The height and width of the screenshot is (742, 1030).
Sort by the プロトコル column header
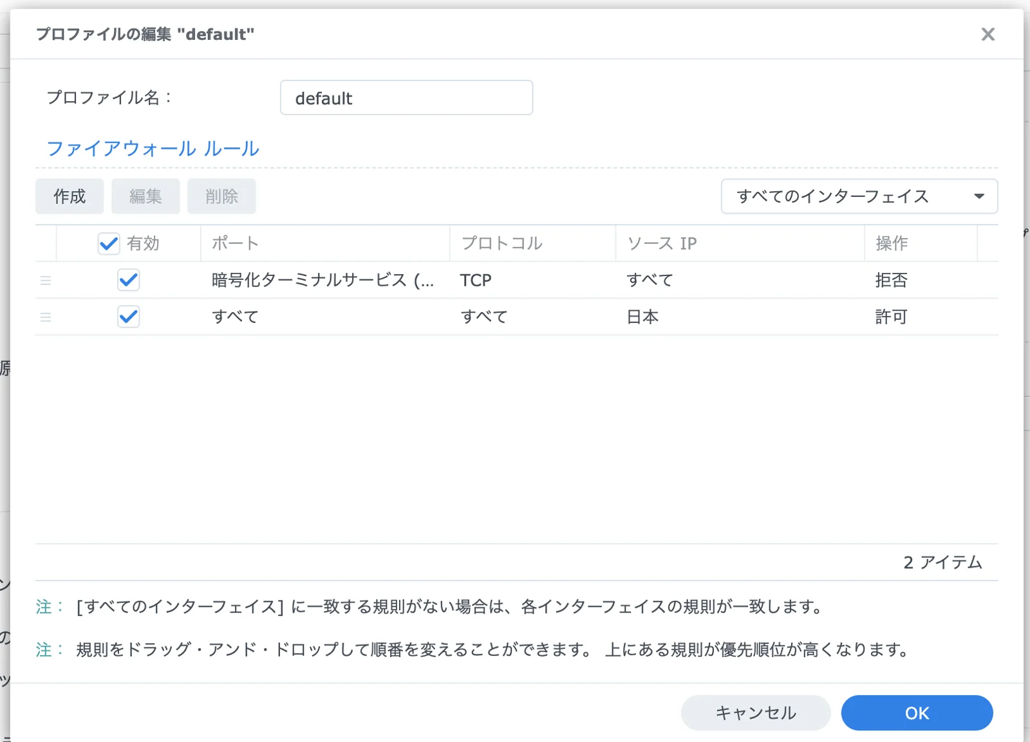[532, 243]
